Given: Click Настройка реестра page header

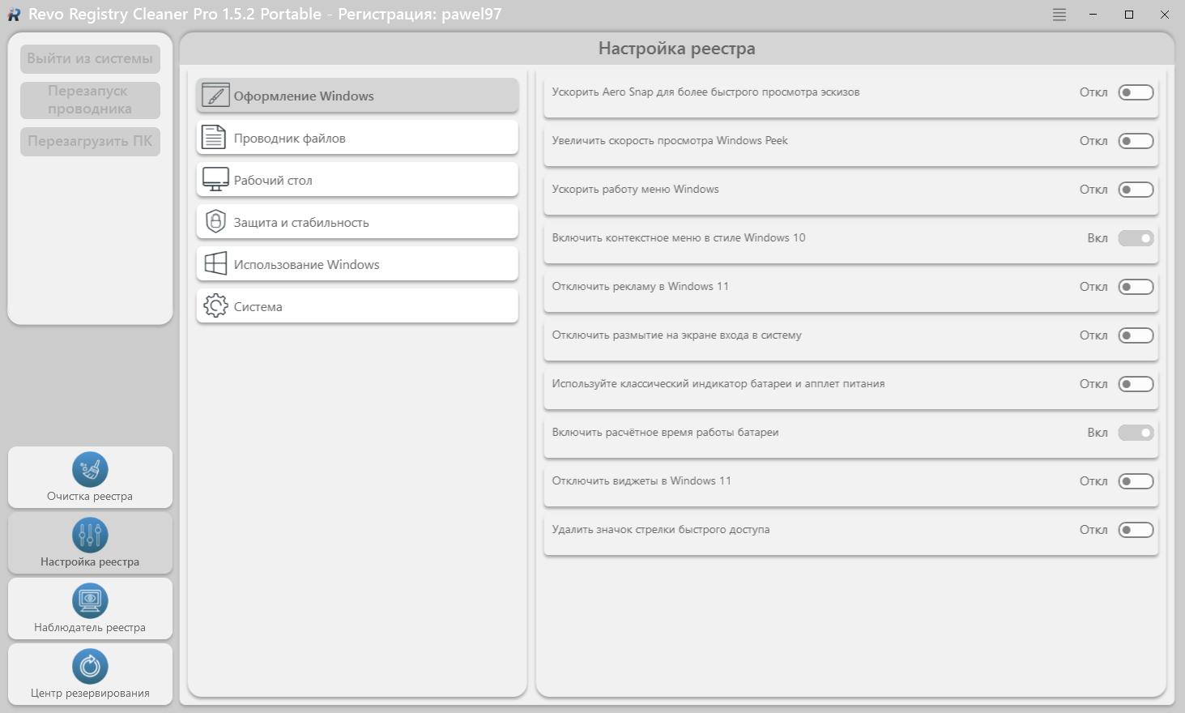Looking at the screenshot, I should 677,49.
